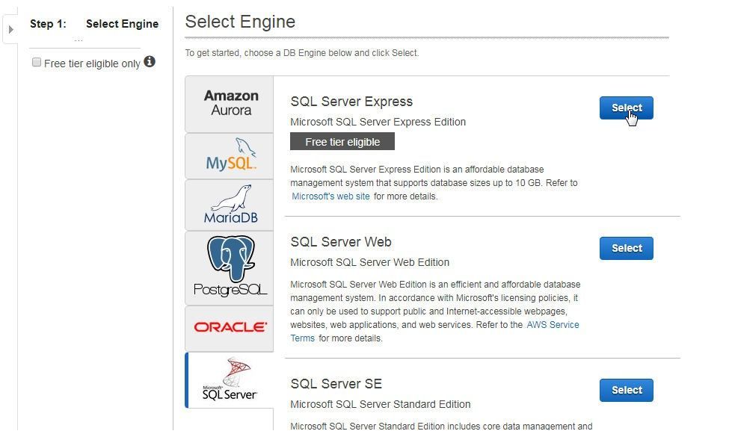Choose the Amazon Aurora engine tab

[230, 104]
